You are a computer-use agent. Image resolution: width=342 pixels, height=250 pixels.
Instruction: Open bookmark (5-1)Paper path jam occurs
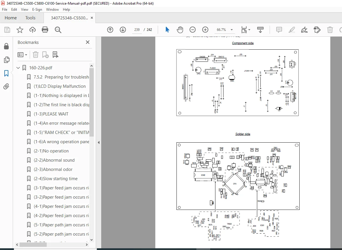pos(61,225)
